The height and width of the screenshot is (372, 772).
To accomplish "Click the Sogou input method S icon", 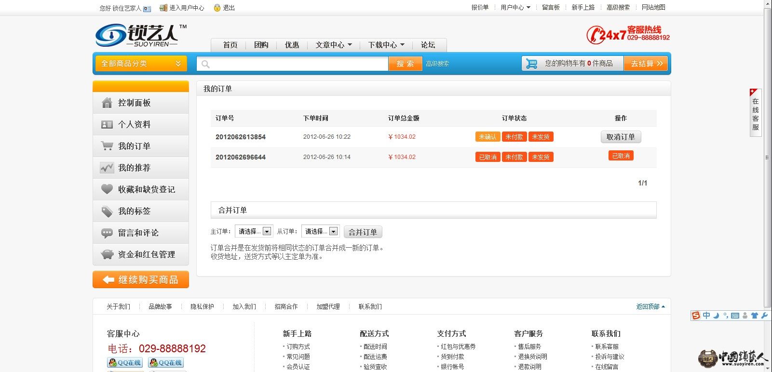I will tap(696, 316).
